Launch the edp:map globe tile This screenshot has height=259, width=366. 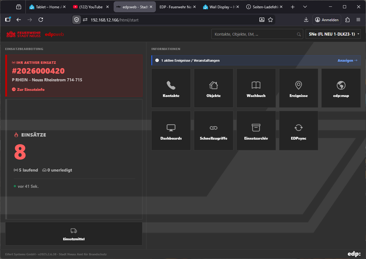(341, 88)
